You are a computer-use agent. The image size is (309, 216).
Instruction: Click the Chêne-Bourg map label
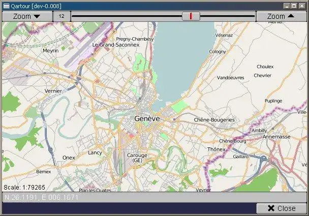coord(233,141)
